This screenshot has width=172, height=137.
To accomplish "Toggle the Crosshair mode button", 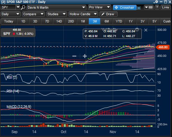I will [x=125, y=7].
